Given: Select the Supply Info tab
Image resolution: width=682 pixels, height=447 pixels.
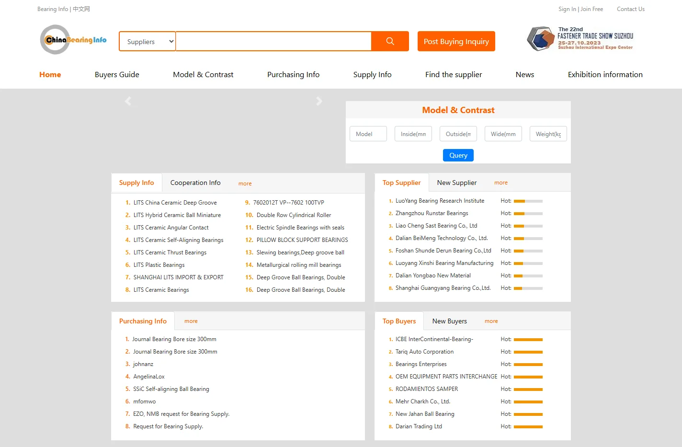Looking at the screenshot, I should click(x=136, y=183).
